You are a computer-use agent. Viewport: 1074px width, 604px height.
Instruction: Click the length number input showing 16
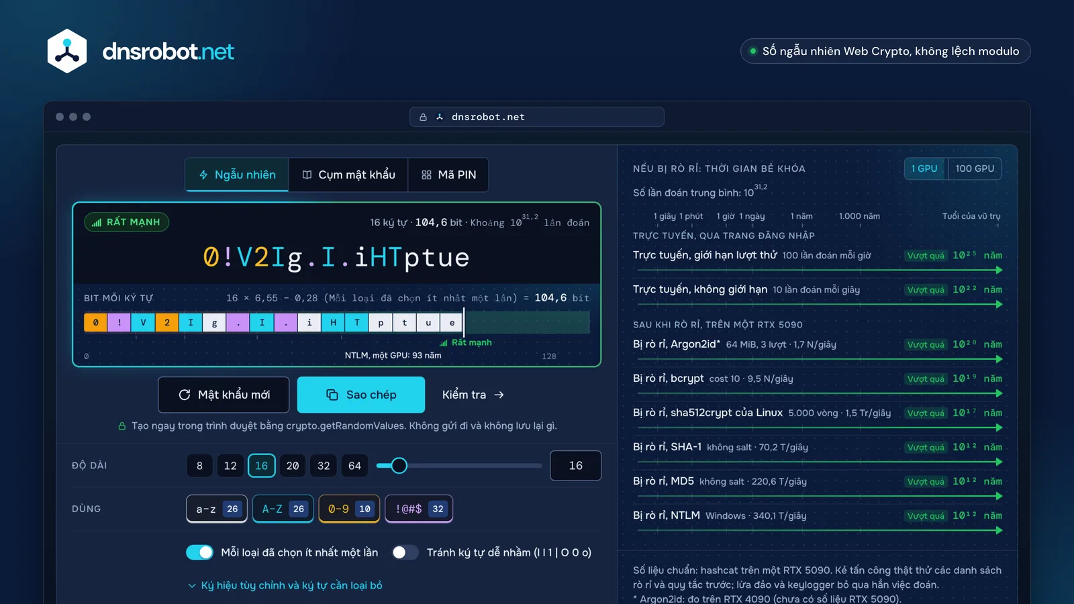(575, 466)
